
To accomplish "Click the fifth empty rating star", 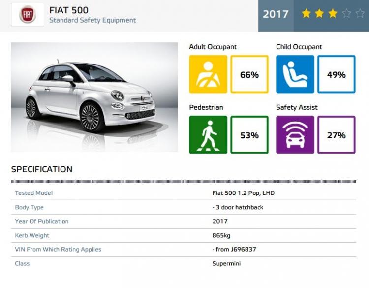I will point(360,13).
